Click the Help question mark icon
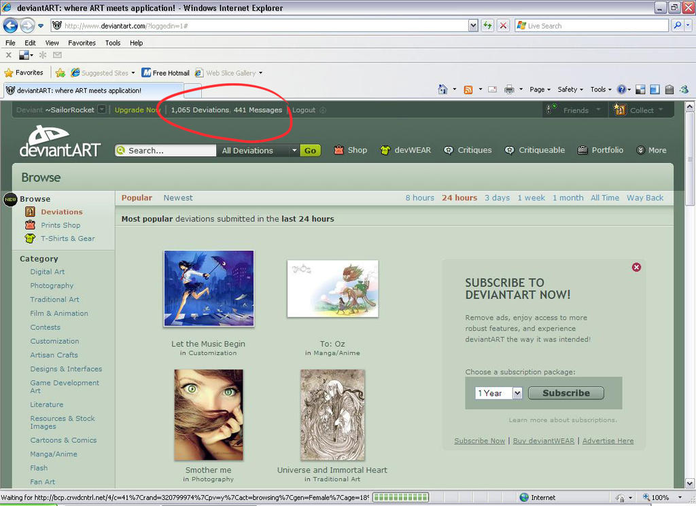This screenshot has width=696, height=506. point(621,90)
